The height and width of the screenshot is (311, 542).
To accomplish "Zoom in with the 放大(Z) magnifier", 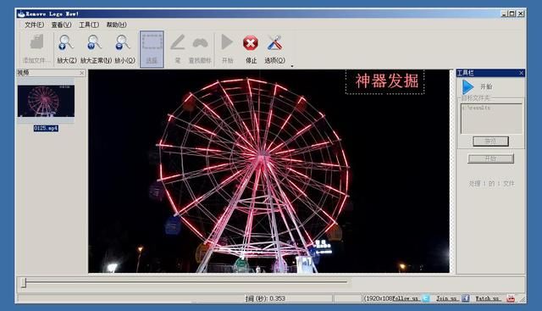I will point(66,43).
